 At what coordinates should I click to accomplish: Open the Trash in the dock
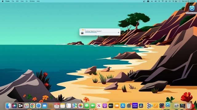188,106
